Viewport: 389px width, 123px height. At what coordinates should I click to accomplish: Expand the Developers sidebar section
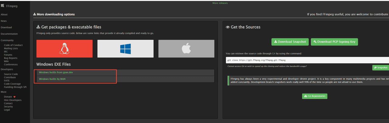click(x=7, y=69)
